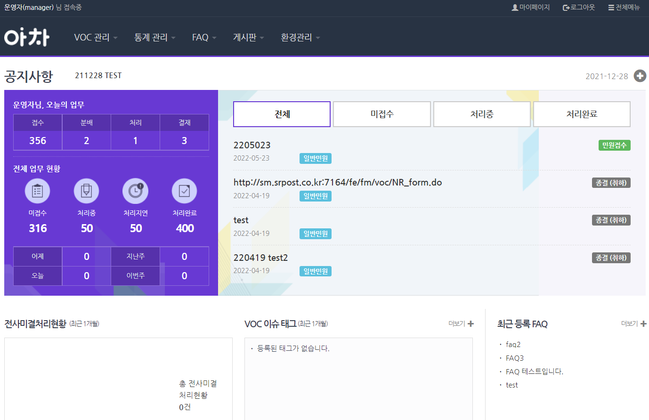This screenshot has width=649, height=420.
Task: Open the 211228 TEST notice link
Action: [x=98, y=75]
